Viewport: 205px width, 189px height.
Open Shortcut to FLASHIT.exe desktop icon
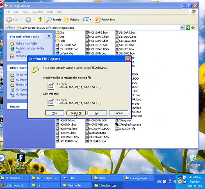[21, 161]
